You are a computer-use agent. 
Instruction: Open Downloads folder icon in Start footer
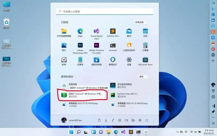(x=106, y=120)
